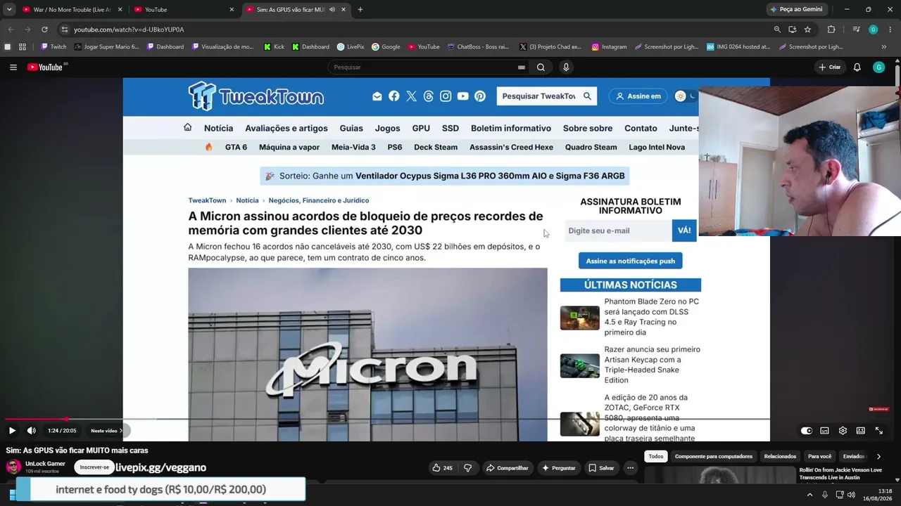This screenshot has width=901, height=506.
Task: Open the Criar dropdown
Action: 830,67
